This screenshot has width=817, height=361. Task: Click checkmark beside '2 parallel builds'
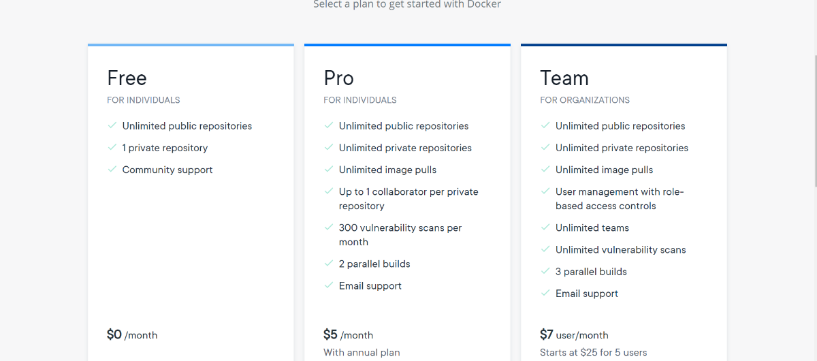click(x=329, y=264)
